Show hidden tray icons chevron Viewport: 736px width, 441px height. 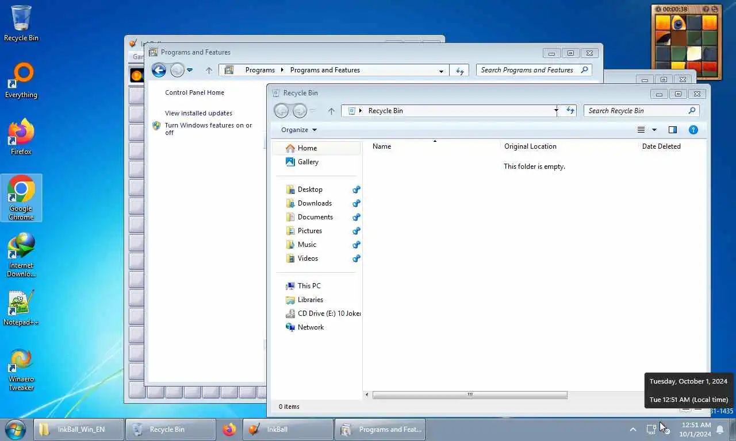point(633,430)
